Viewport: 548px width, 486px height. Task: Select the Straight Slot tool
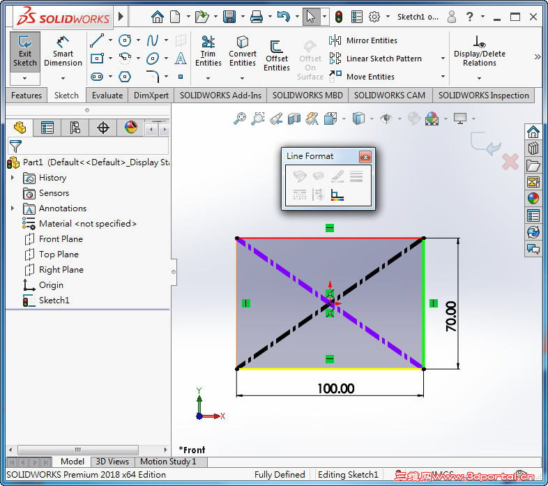pos(97,76)
